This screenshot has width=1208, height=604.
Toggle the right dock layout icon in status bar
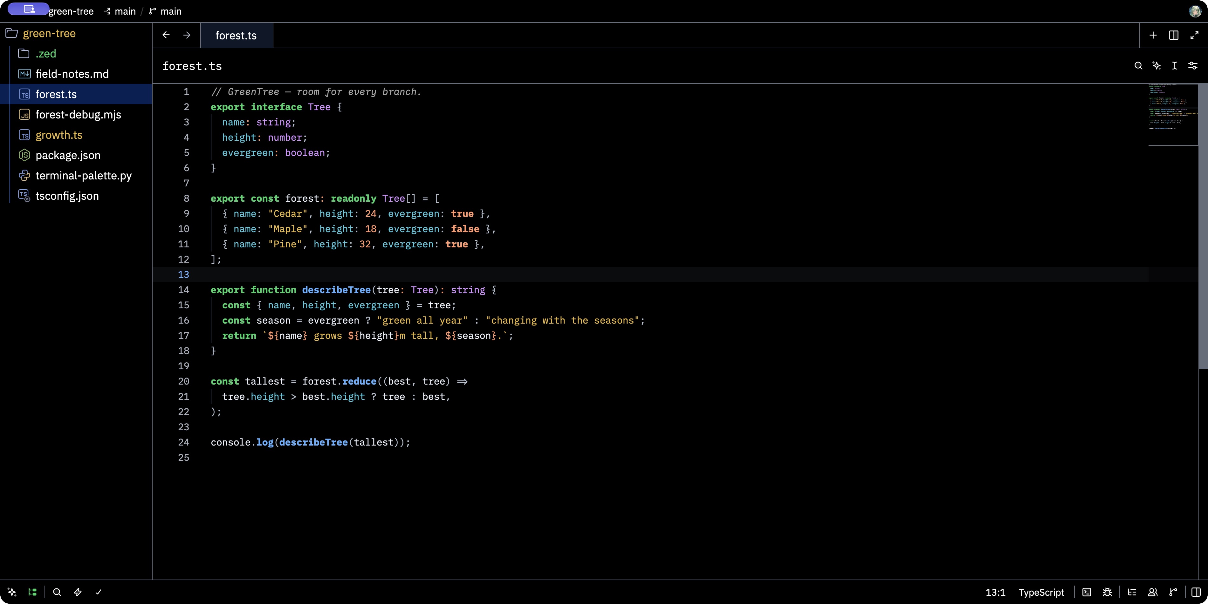pos(1196,592)
